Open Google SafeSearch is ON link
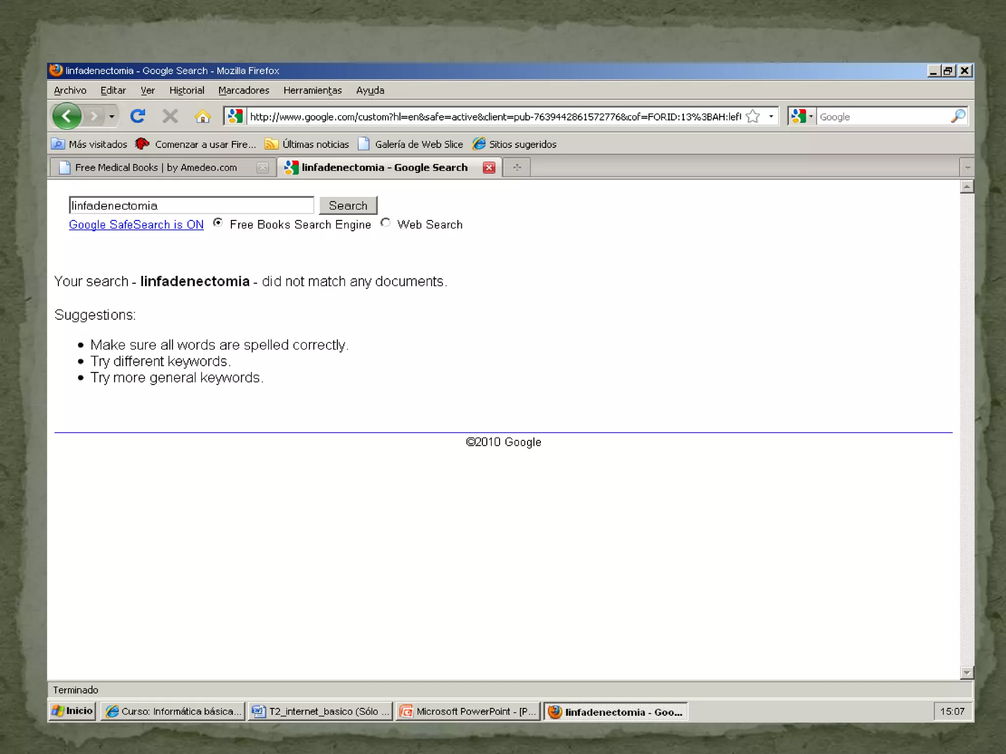 click(136, 225)
